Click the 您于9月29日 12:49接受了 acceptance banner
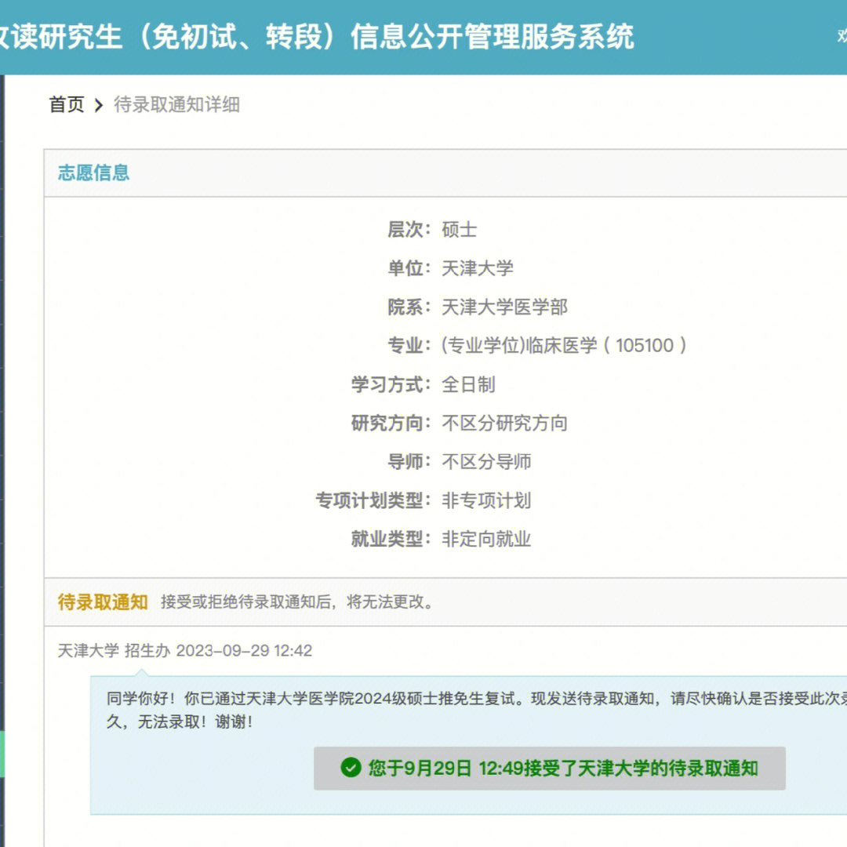 (549, 768)
